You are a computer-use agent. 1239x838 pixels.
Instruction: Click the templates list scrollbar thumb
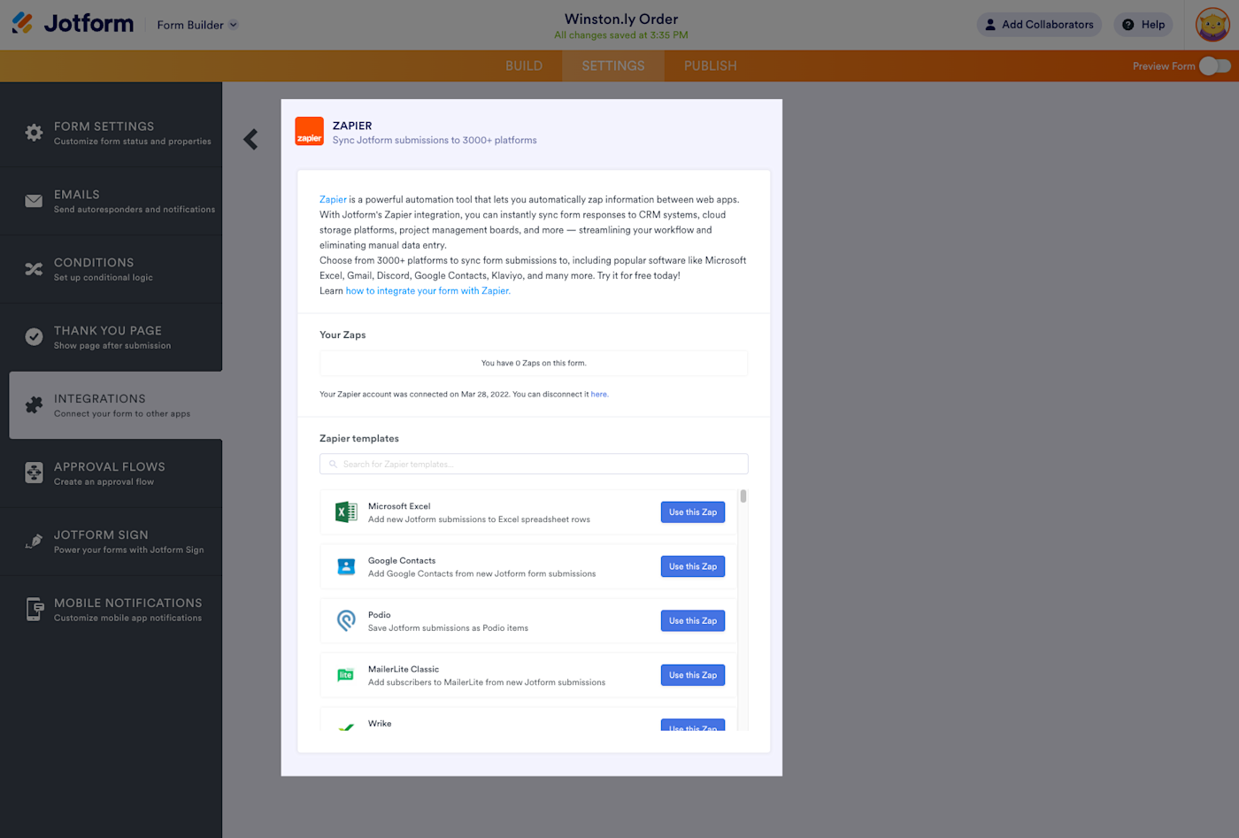743,496
